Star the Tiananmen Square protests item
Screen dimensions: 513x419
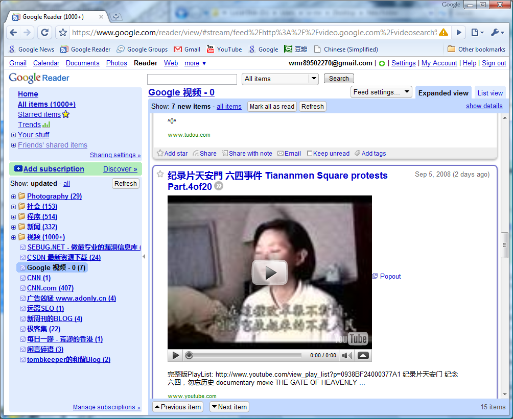160,174
